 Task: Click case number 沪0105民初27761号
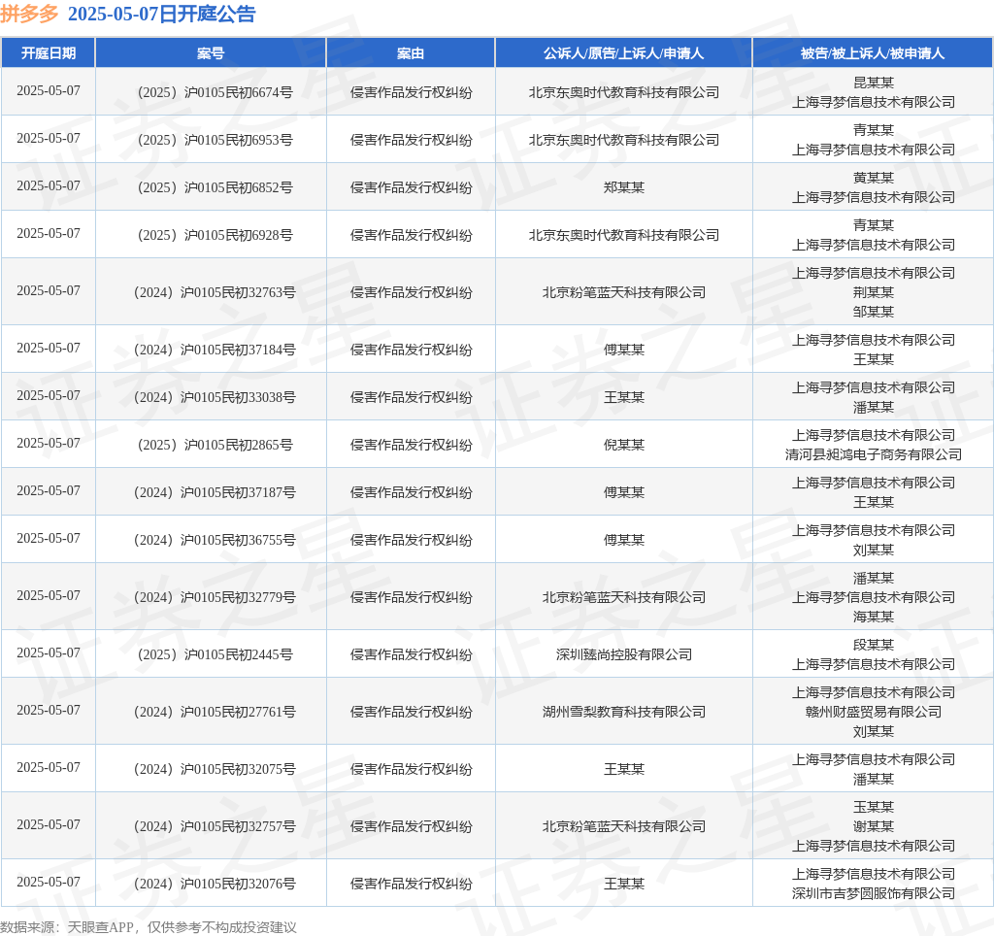[215, 712]
